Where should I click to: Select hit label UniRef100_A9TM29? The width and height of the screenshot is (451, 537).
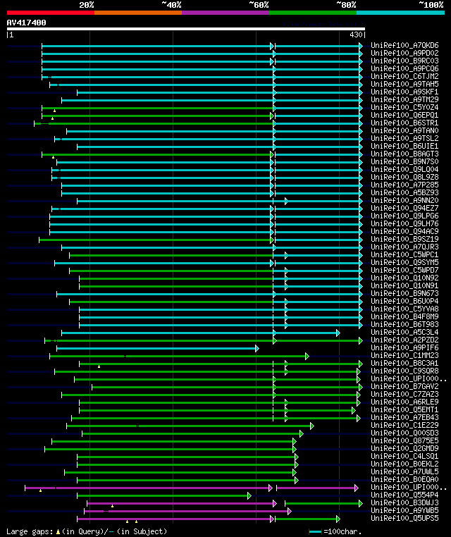[x=404, y=99]
